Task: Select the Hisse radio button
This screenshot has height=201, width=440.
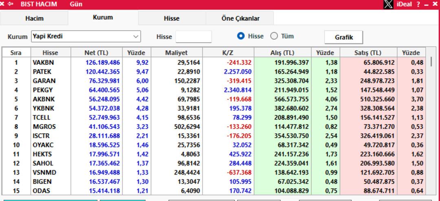Action: [x=241, y=36]
